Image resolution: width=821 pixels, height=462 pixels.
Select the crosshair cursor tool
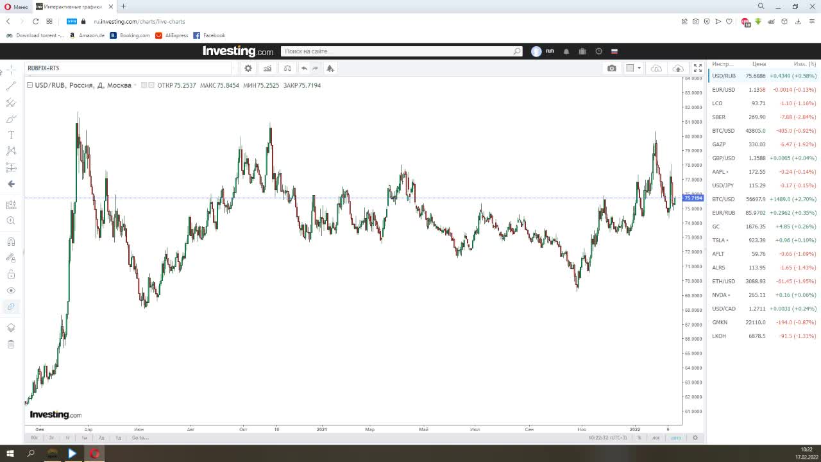(x=11, y=69)
